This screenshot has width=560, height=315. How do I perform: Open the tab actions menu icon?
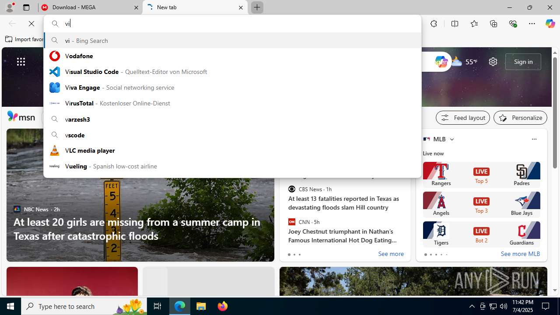[26, 7]
